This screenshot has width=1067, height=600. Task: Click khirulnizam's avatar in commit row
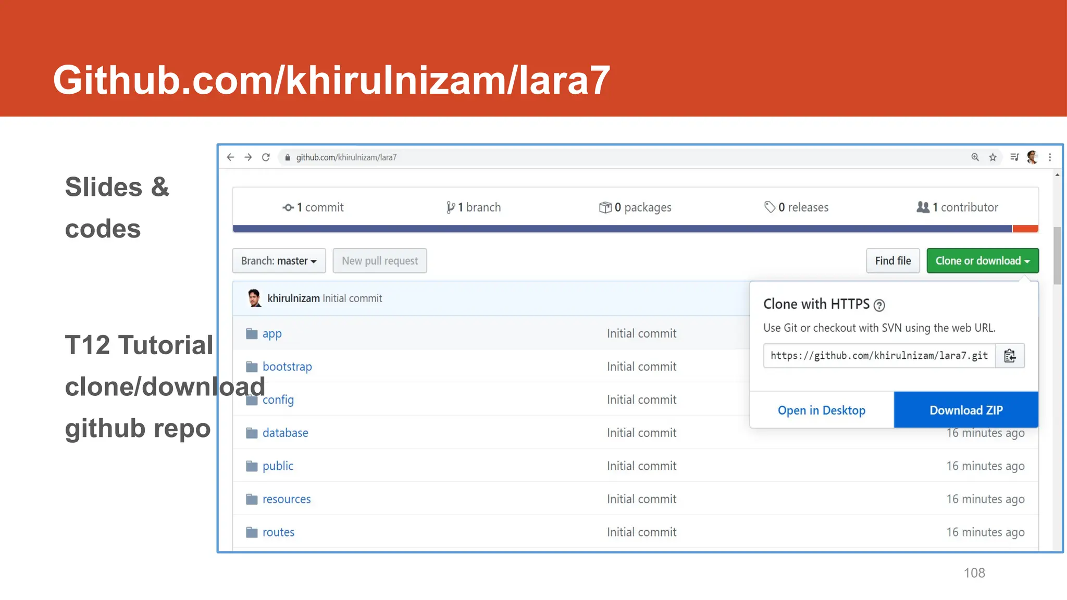[x=254, y=298]
